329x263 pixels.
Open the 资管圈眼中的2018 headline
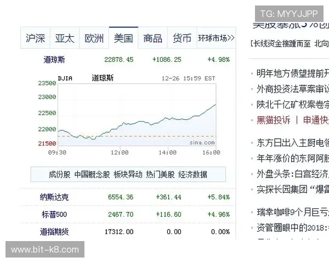(x=293, y=228)
